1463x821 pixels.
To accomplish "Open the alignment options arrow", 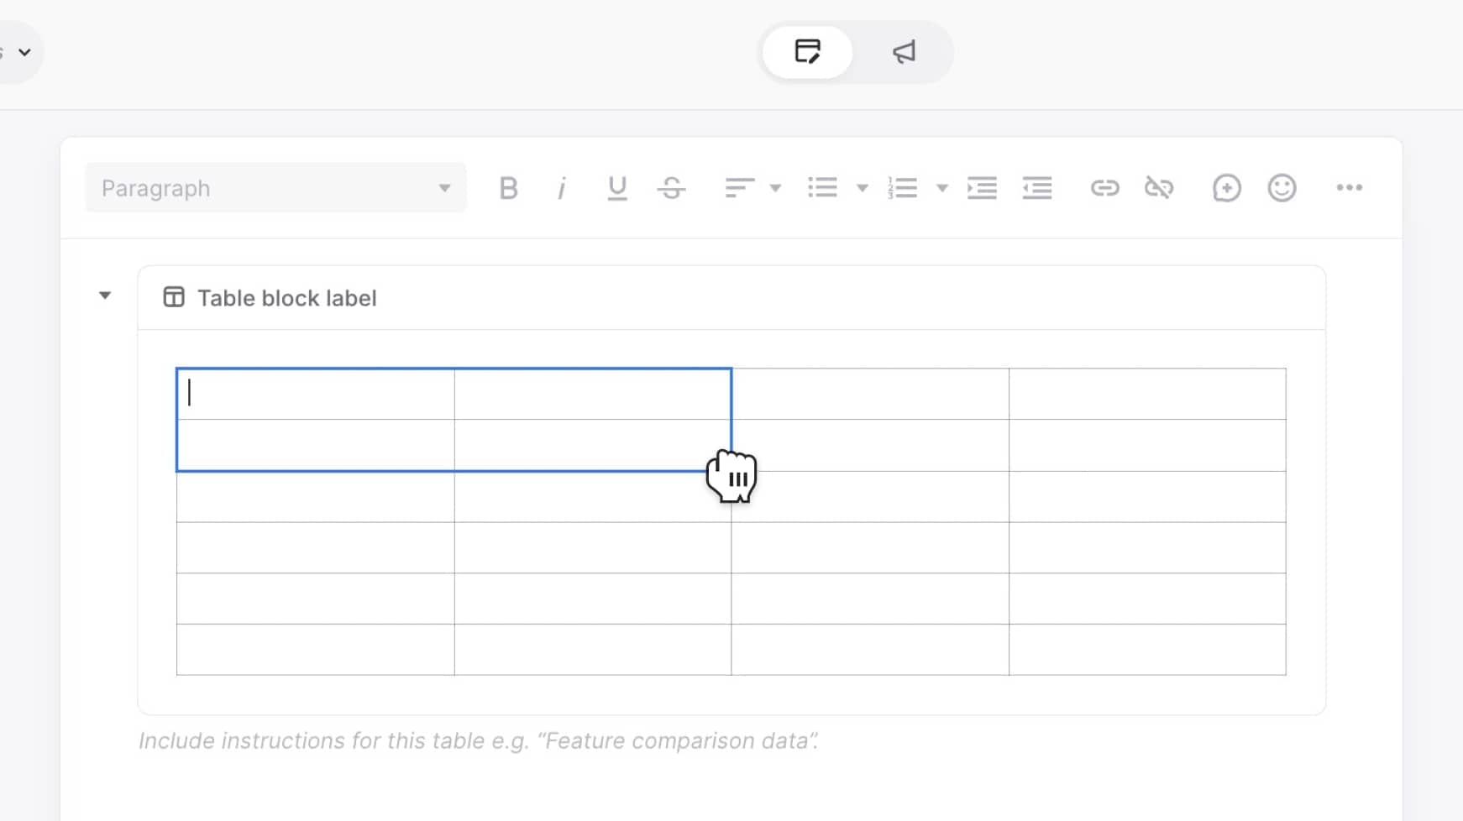I will [775, 188].
